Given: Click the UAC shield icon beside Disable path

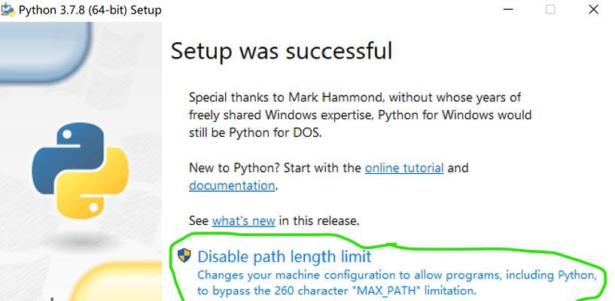Looking at the screenshot, I should pyautogui.click(x=184, y=256).
